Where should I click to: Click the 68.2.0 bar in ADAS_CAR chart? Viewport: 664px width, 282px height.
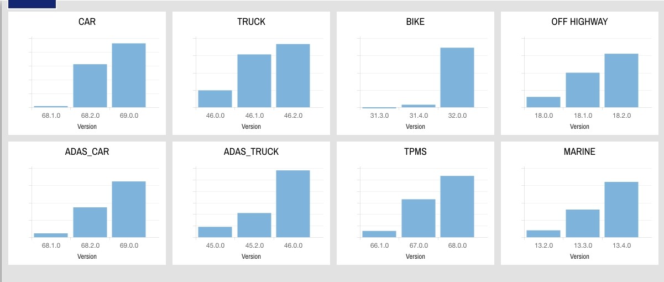pos(90,222)
